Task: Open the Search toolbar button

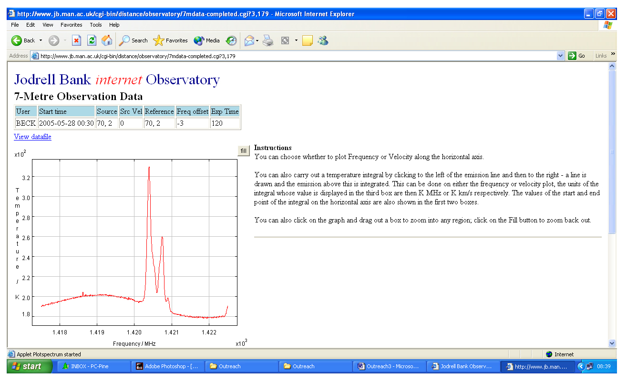Action: (134, 40)
